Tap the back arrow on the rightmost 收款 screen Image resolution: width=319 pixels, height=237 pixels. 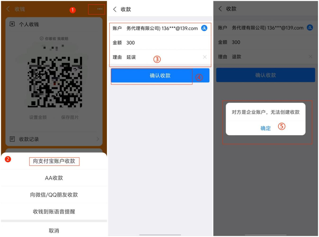(x=221, y=9)
